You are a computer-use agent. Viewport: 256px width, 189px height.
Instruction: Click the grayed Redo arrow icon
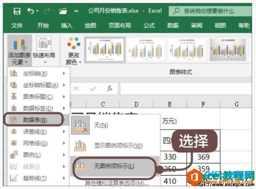47,11
